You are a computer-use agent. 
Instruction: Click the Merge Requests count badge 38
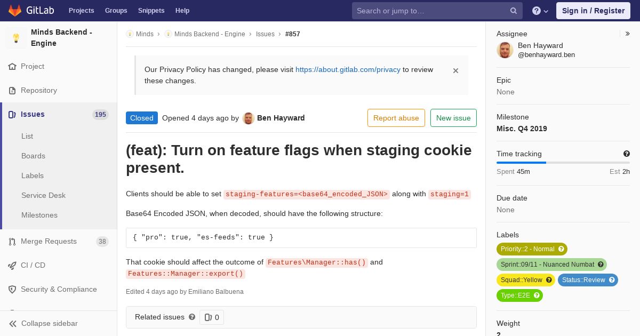[102, 242]
